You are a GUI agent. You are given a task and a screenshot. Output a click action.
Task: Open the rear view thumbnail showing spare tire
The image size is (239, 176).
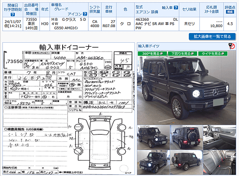pyautogui.click(x=186, y=137)
